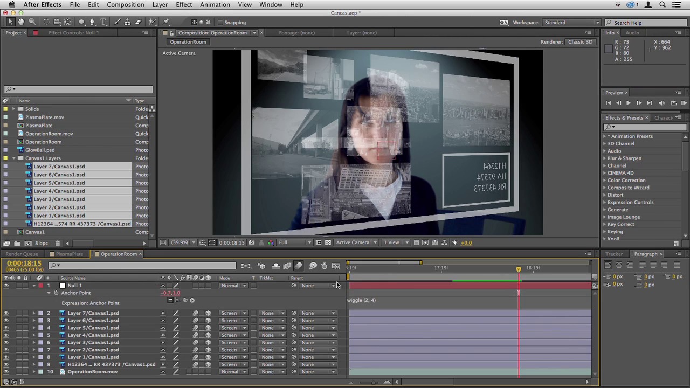Open the Workspace dropdown showing Standard
The width and height of the screenshot is (690, 388).
click(x=571, y=23)
